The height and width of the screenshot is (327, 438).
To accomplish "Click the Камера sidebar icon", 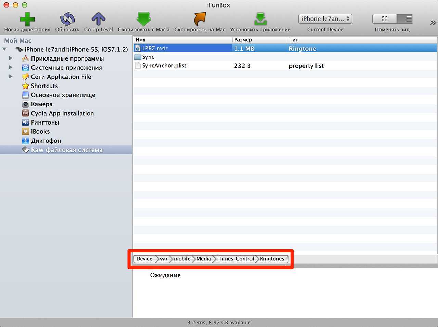I will coord(25,104).
